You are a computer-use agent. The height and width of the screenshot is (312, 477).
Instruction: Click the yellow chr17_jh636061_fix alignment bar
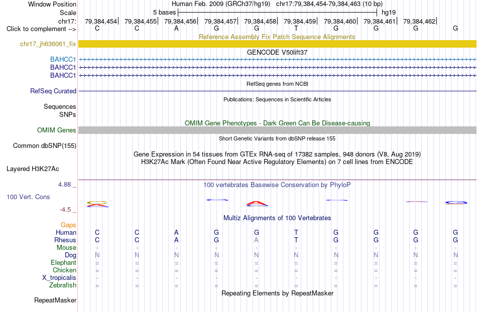277,44
